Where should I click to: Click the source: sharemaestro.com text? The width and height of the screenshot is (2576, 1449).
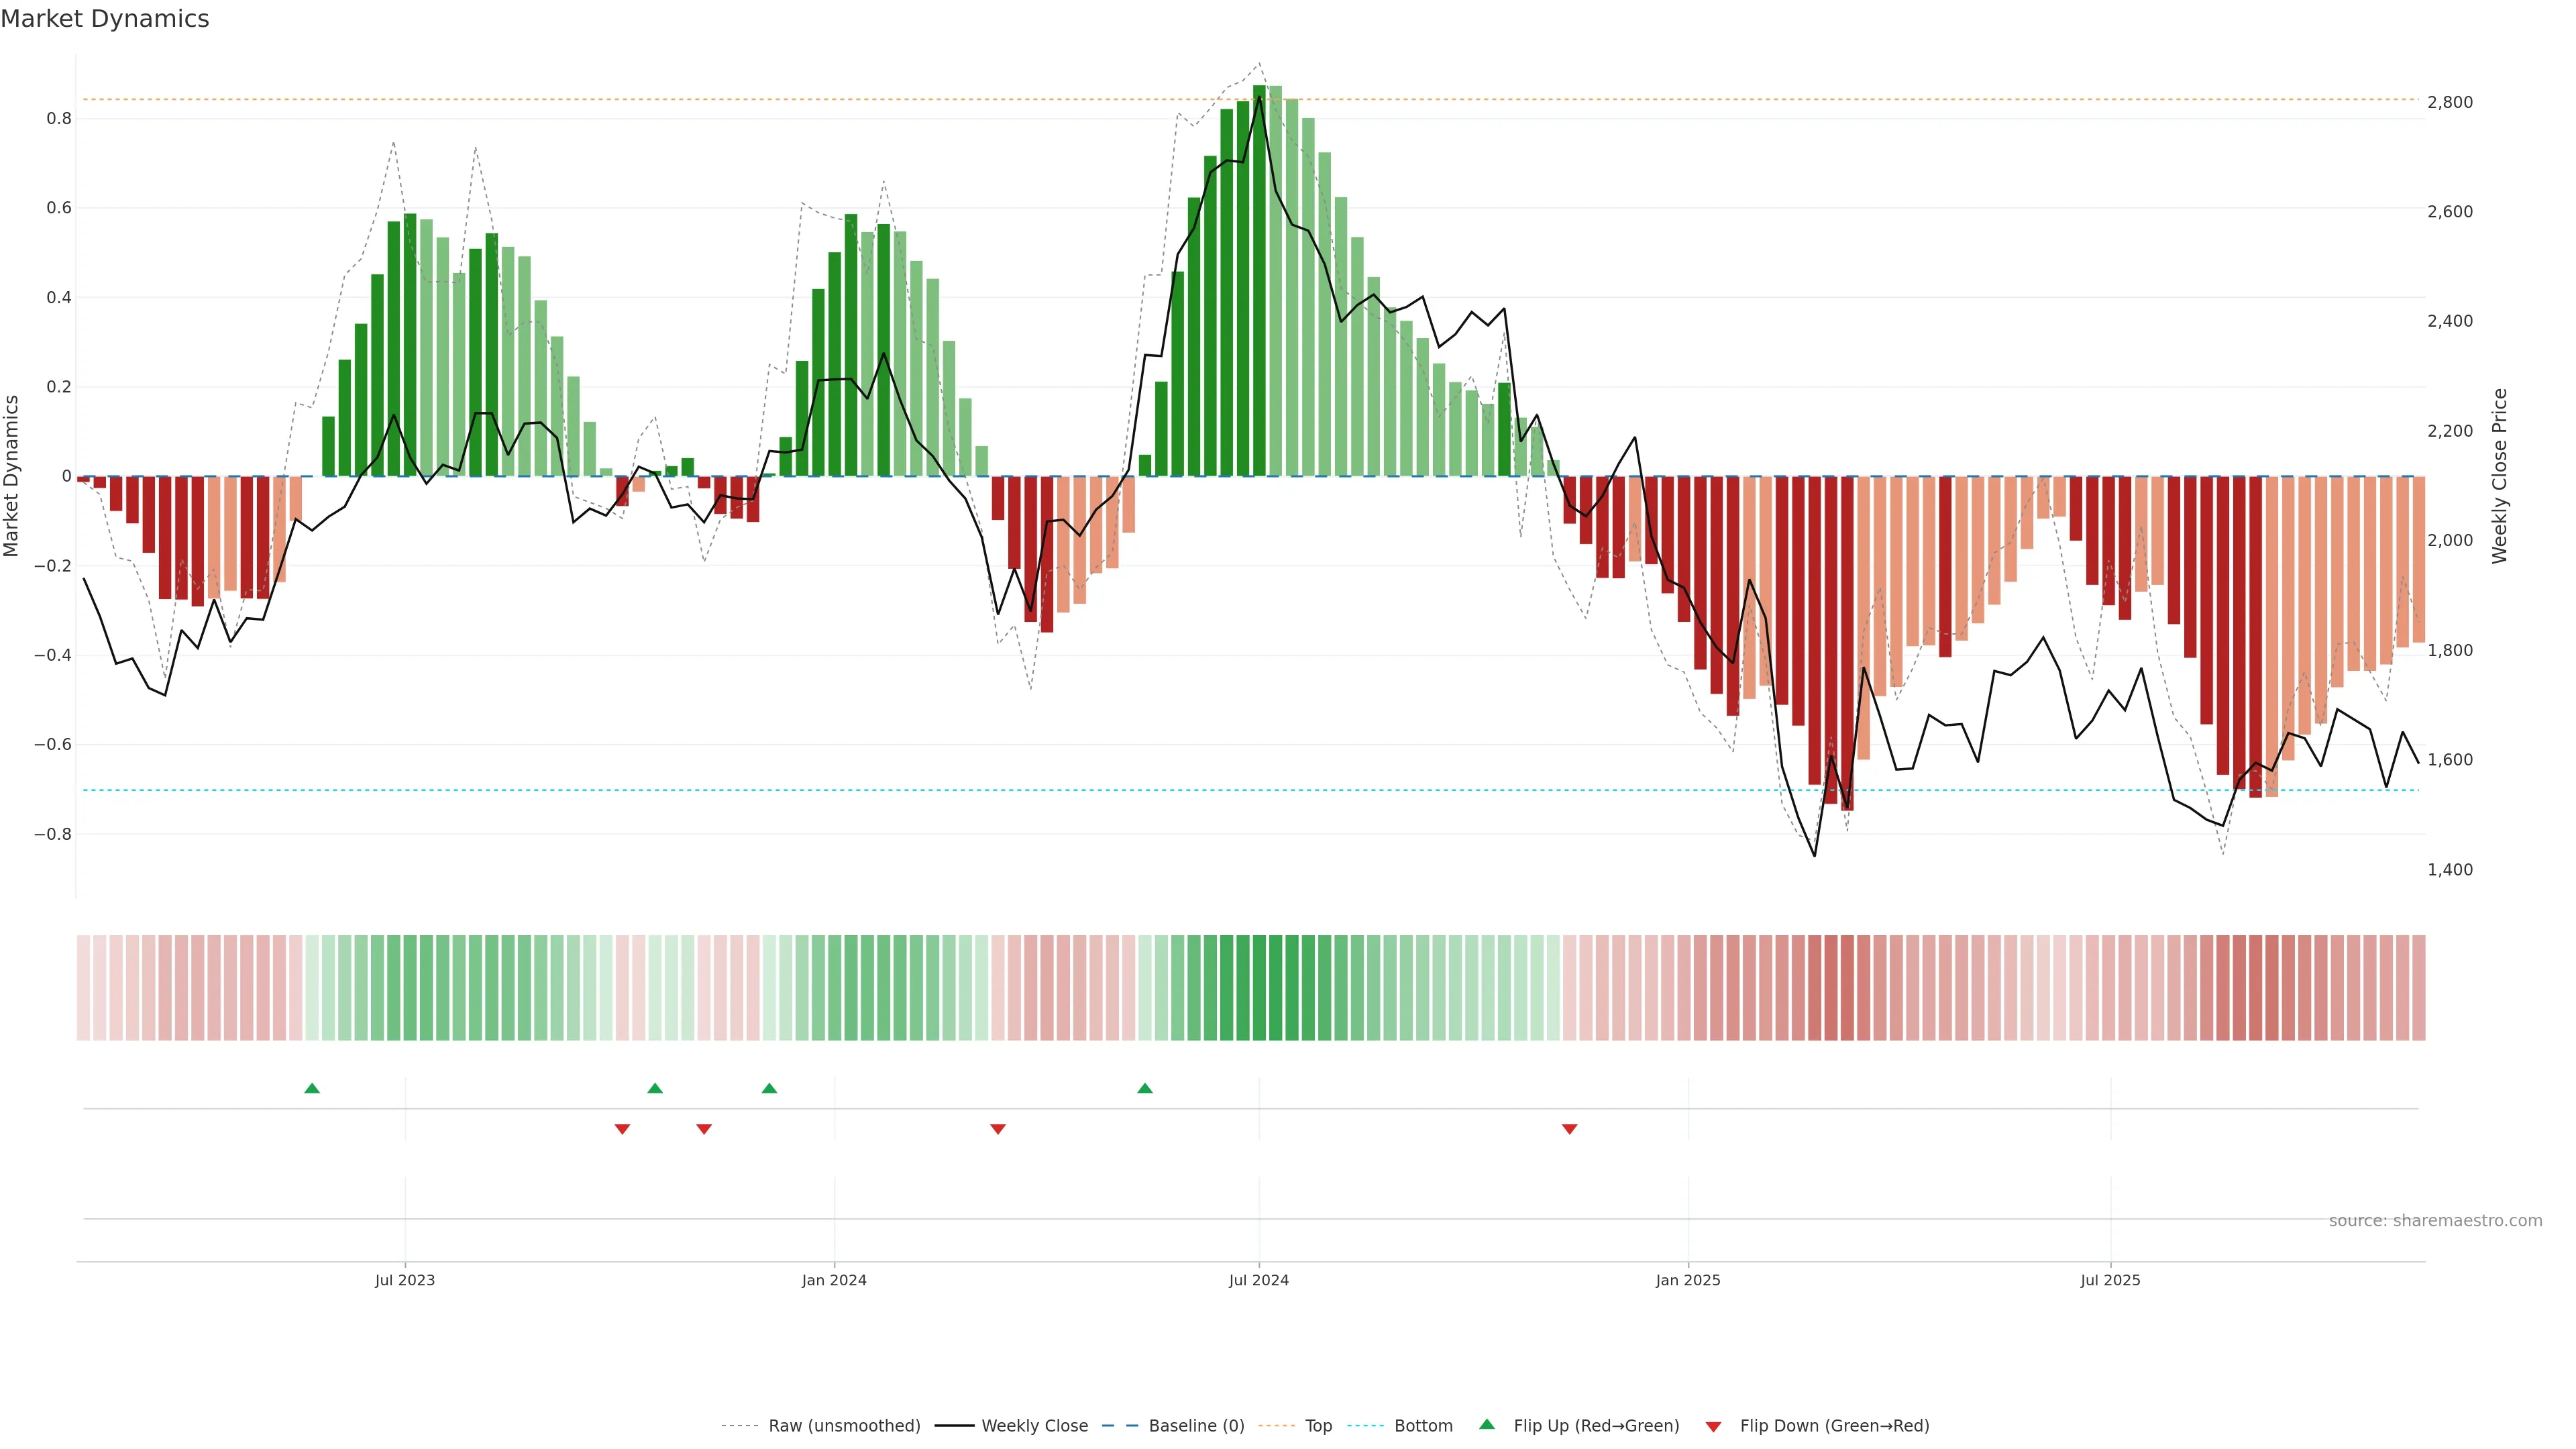click(2435, 1221)
